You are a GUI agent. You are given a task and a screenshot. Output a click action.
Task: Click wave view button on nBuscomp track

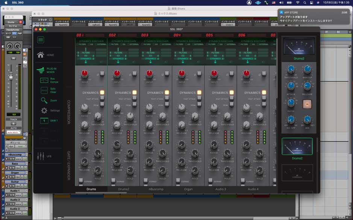coord(18,159)
